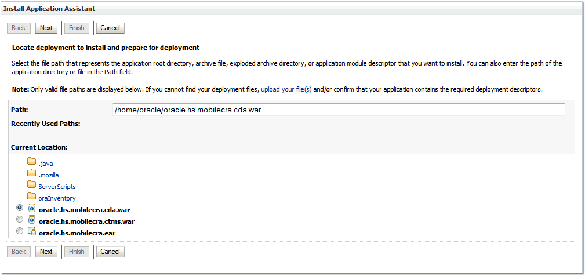Click the bottom Back button
Image resolution: width=585 pixels, height=276 pixels.
(19, 252)
